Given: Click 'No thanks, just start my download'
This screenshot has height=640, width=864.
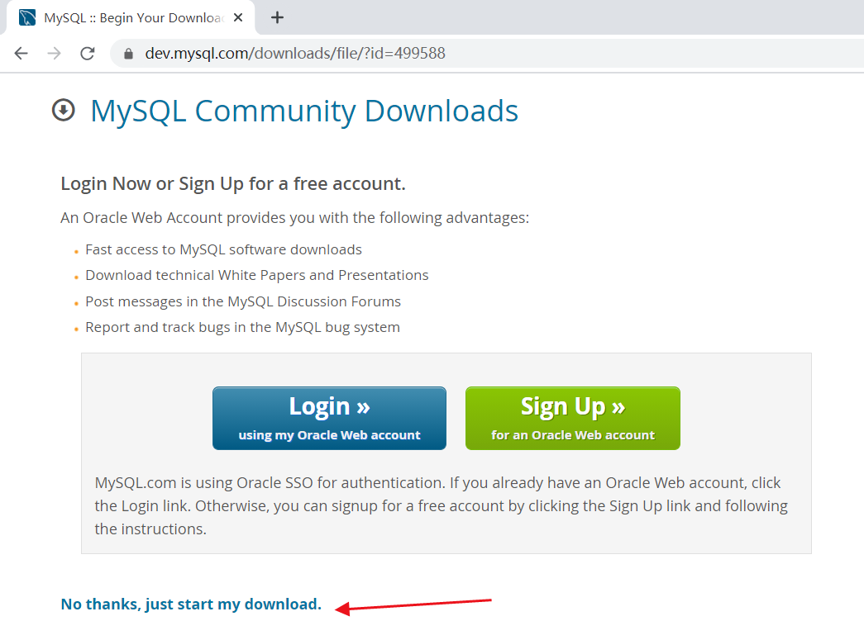Looking at the screenshot, I should (x=191, y=604).
